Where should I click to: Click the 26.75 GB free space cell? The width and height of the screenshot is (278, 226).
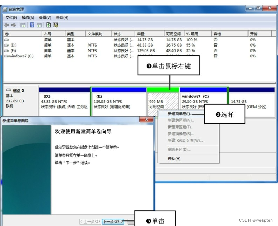174,45
